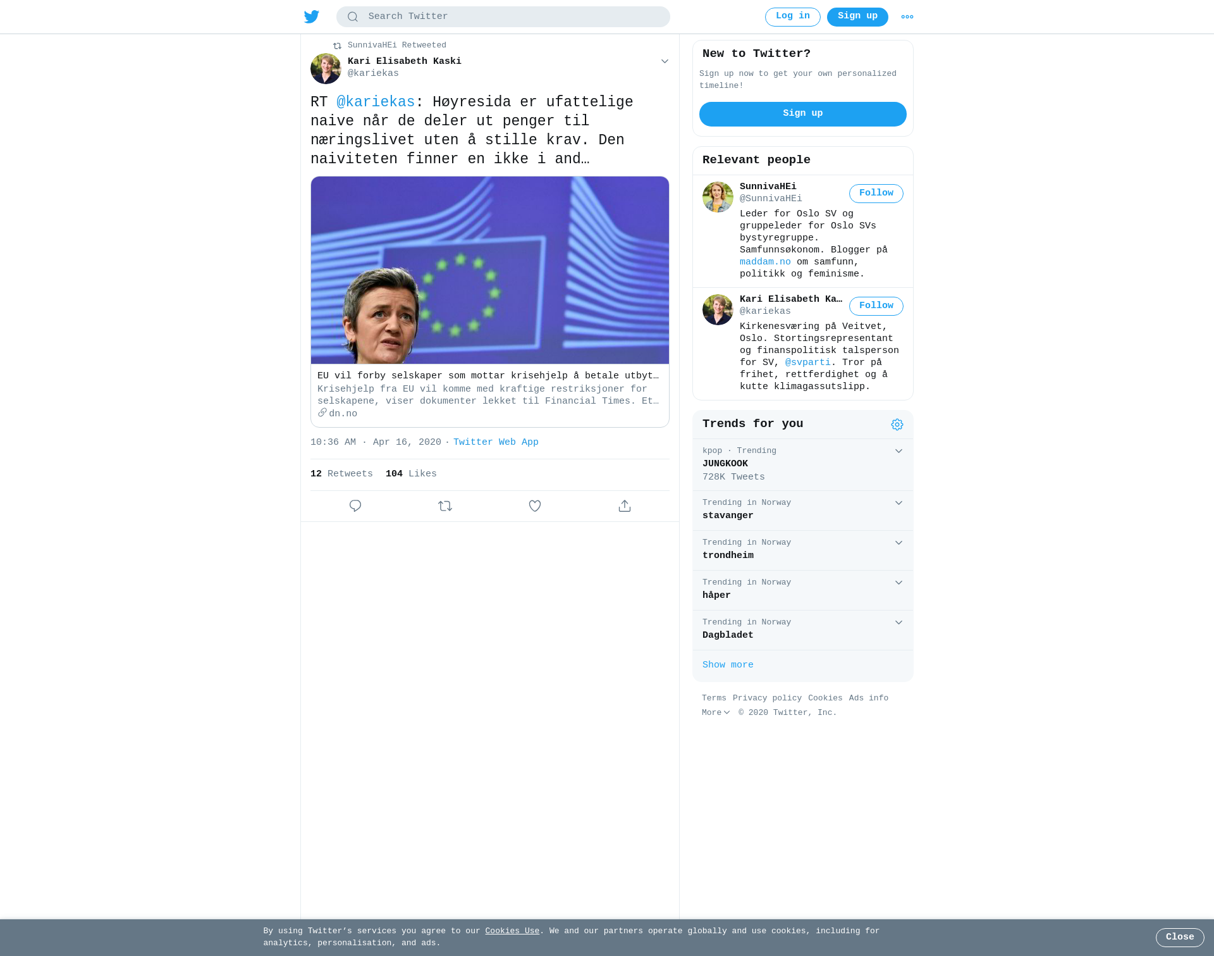Expand options for JUNGKOOK trend
Viewport: 1214px width, 956px height.
(898, 451)
